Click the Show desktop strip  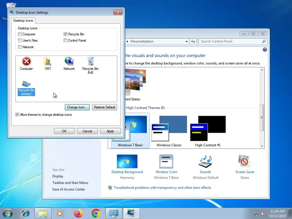pyautogui.click(x=290, y=213)
